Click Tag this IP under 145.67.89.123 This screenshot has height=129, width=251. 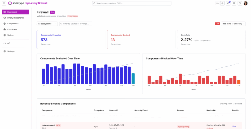click(113, 128)
